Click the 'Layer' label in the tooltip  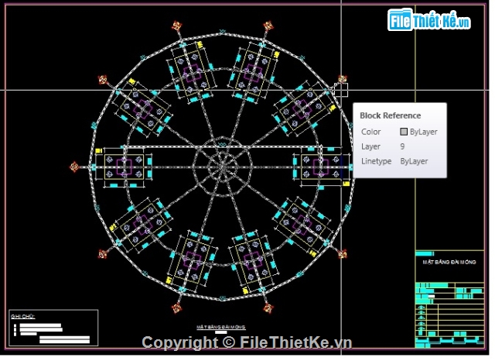370,146
